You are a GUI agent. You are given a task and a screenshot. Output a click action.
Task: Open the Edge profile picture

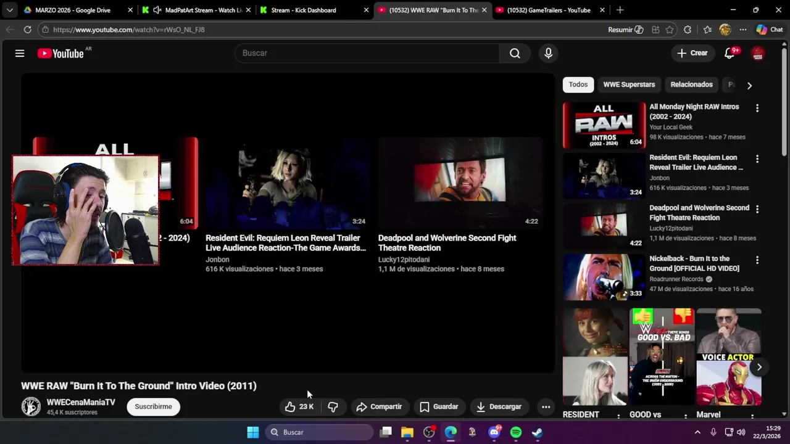725,30
